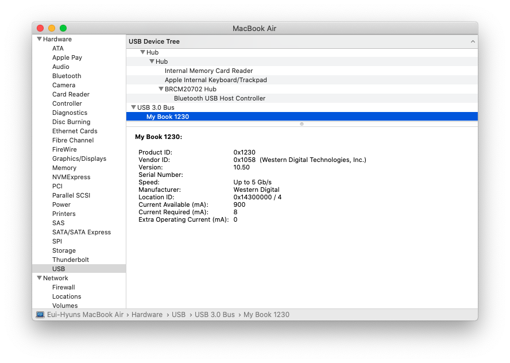Select Apple Internal Keyboard/Trackpad device row
510x363 pixels.
pos(302,80)
